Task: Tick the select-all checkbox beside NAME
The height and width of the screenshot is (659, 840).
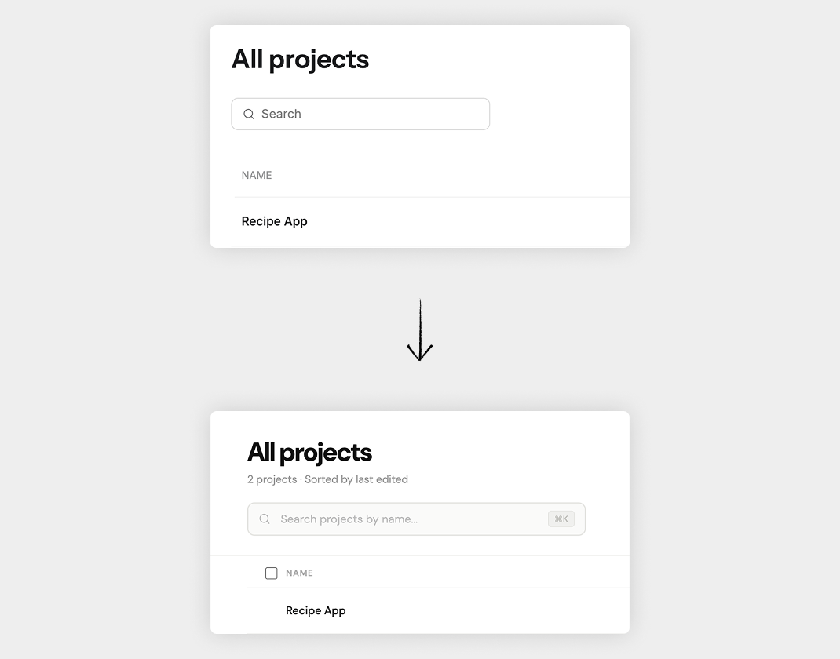Action: (272, 573)
